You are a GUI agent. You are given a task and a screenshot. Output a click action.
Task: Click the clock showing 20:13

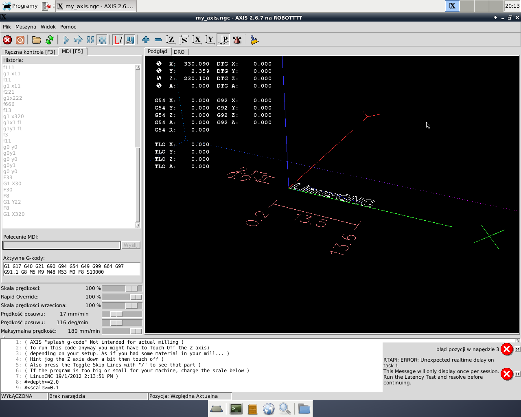point(512,6)
